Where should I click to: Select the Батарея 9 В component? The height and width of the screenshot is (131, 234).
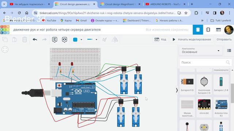pyautogui.click(x=187, y=84)
